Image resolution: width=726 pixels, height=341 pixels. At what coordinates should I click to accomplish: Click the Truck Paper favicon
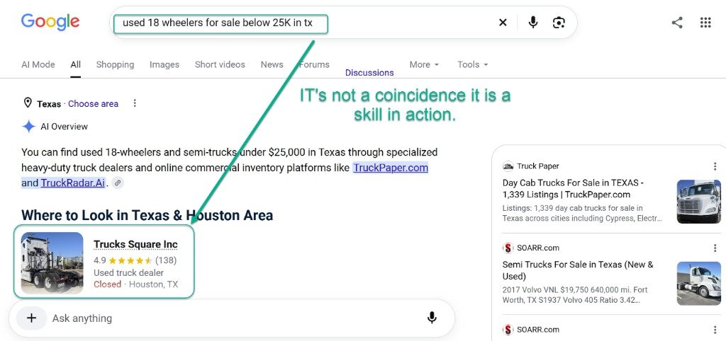coord(508,166)
